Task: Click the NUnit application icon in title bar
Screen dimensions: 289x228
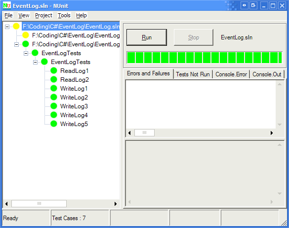Action: tap(7, 5)
